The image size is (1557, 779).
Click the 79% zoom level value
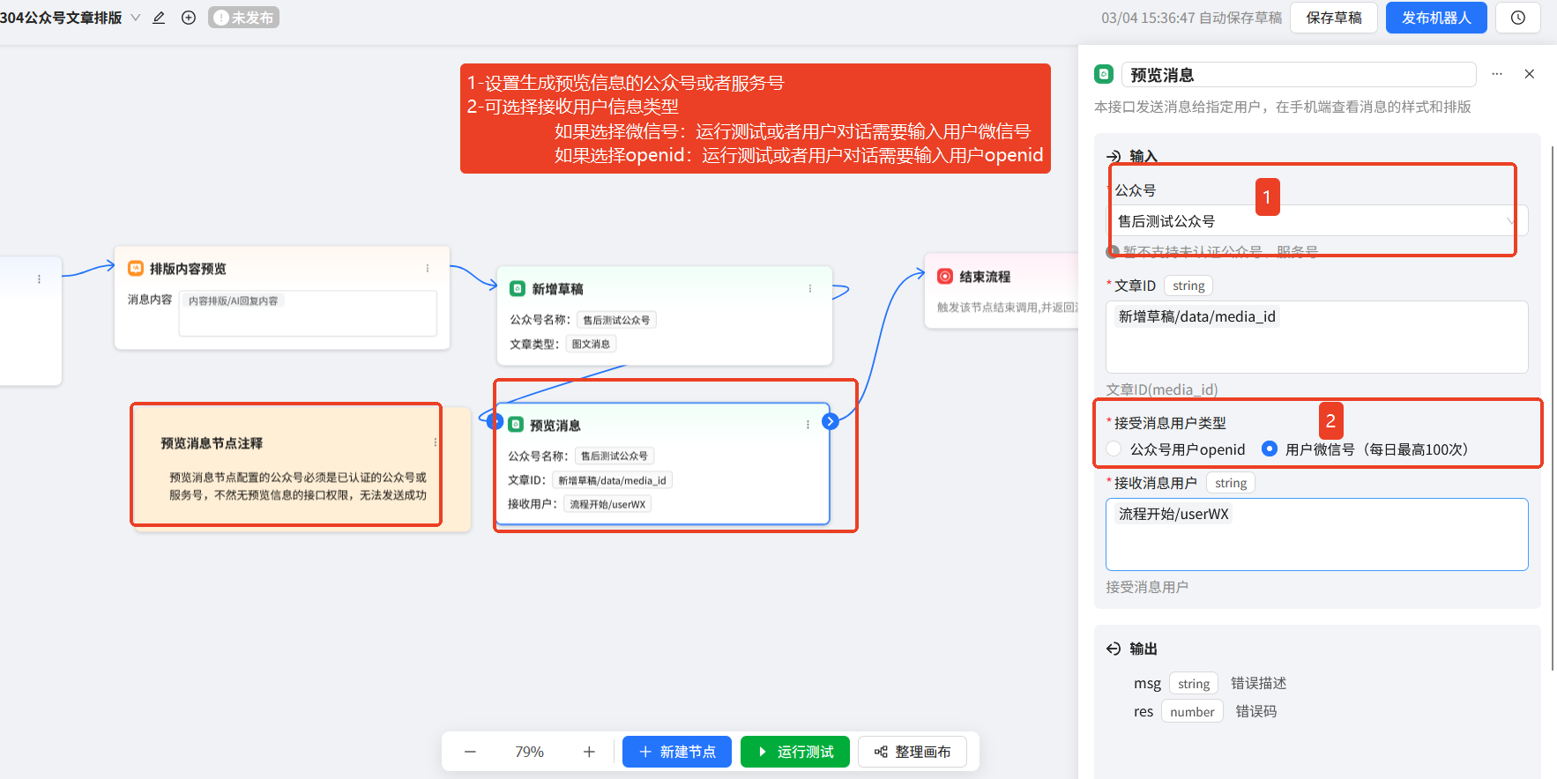pos(530,752)
